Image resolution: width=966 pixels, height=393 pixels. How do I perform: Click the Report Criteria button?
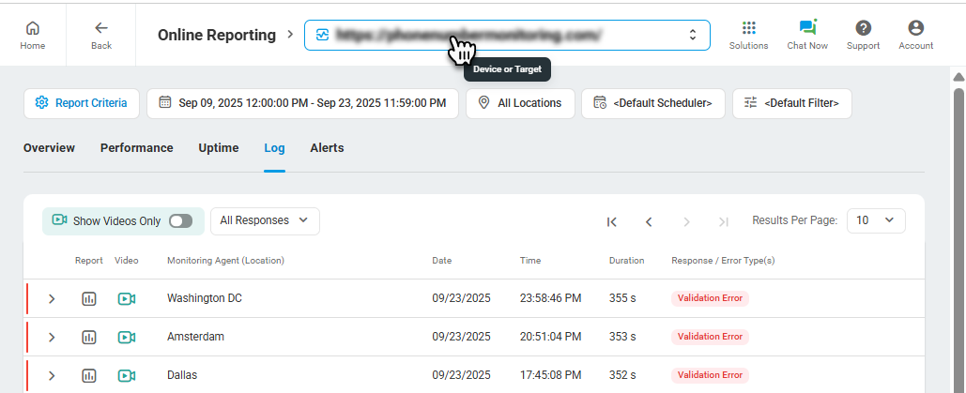pos(82,103)
